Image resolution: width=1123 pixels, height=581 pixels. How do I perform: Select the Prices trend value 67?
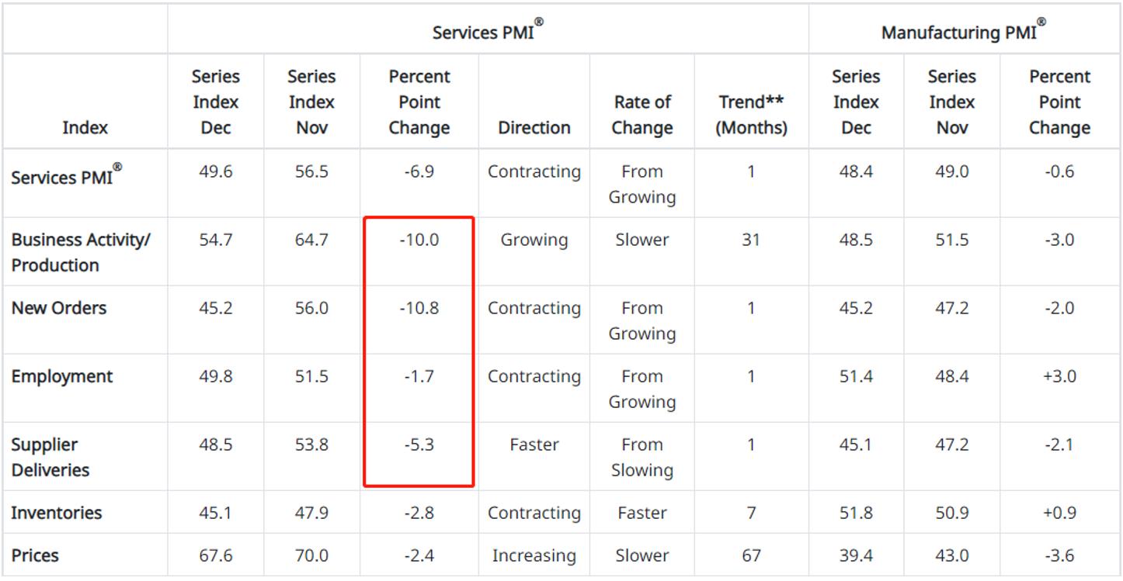pos(751,555)
